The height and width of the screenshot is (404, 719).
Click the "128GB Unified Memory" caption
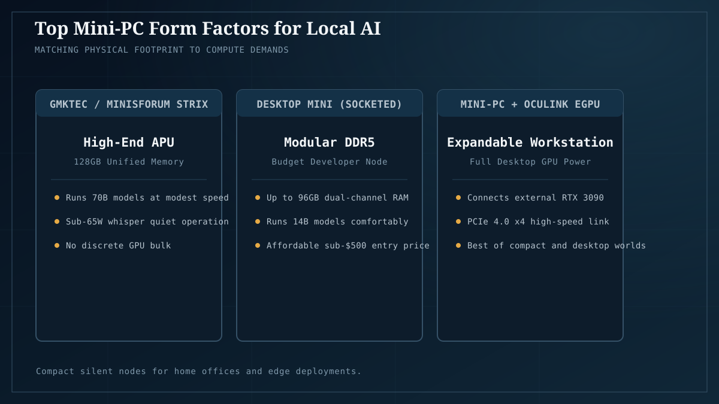click(x=129, y=162)
